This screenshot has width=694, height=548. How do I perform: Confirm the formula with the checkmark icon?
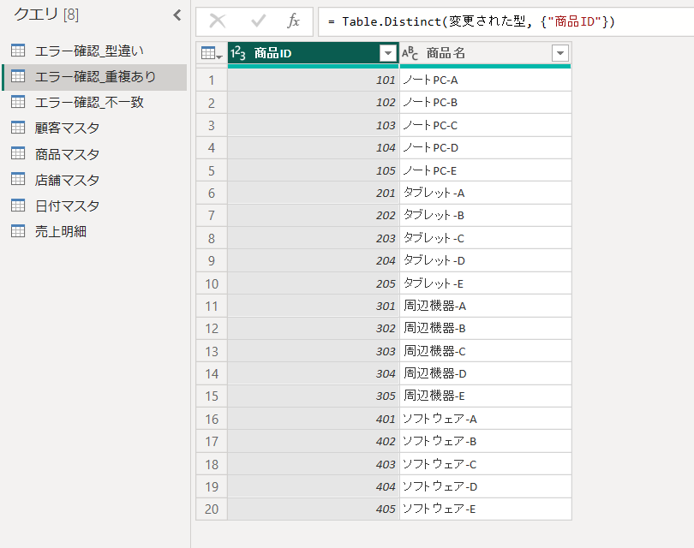tap(258, 21)
